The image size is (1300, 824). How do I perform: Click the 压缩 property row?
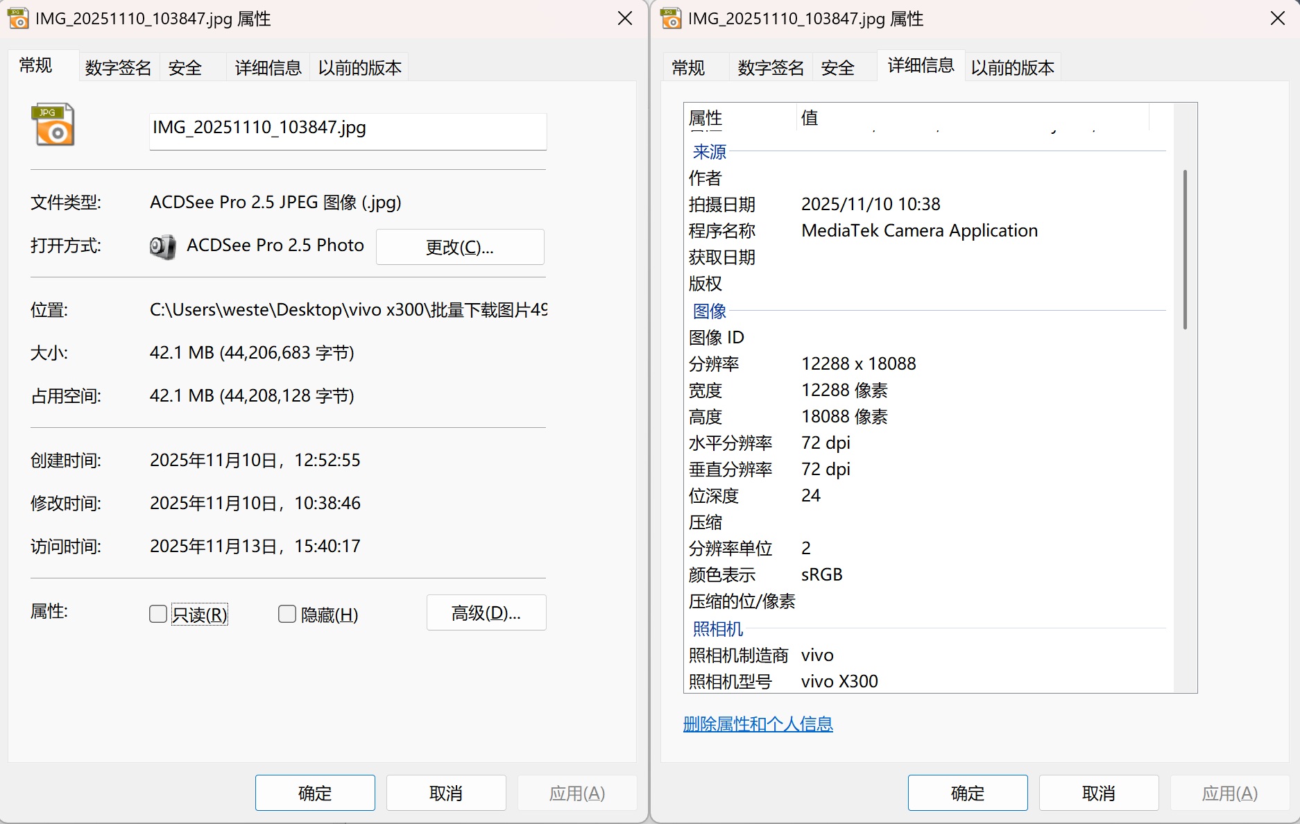point(927,522)
